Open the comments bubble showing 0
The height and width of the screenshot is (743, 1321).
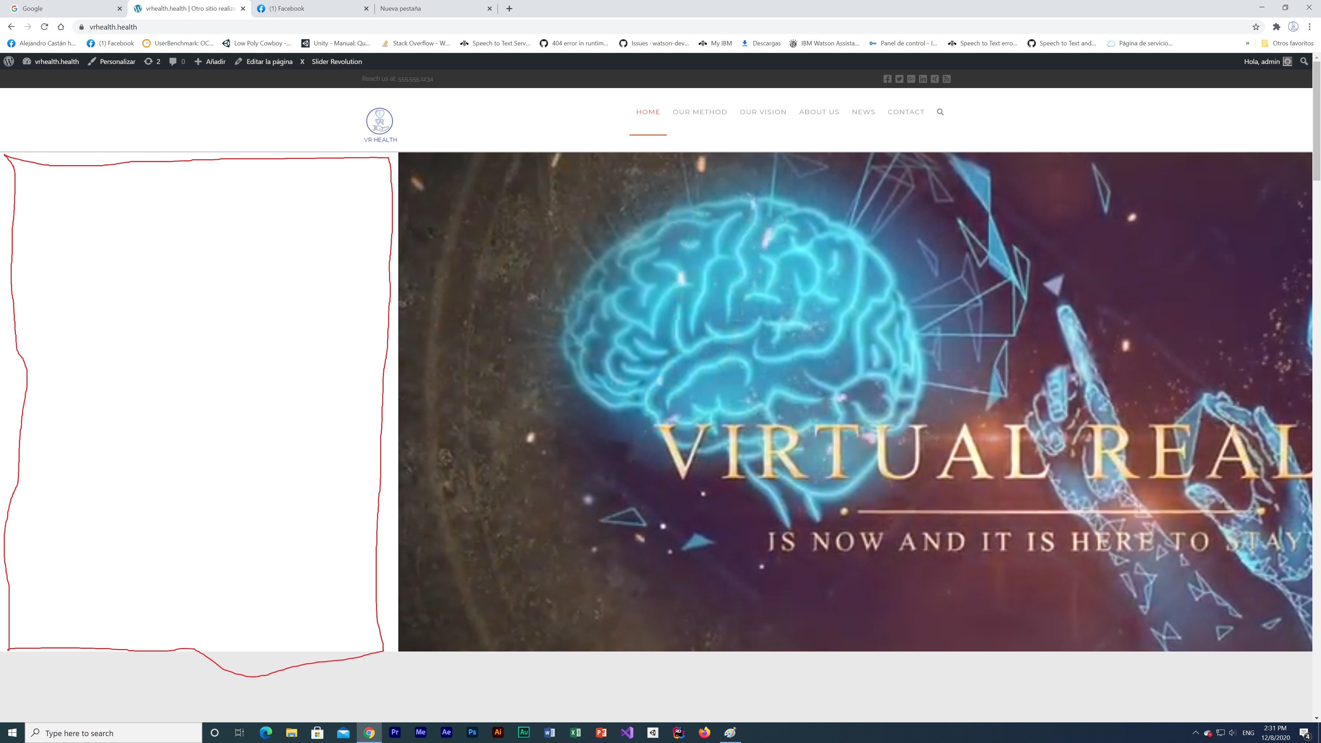(177, 62)
